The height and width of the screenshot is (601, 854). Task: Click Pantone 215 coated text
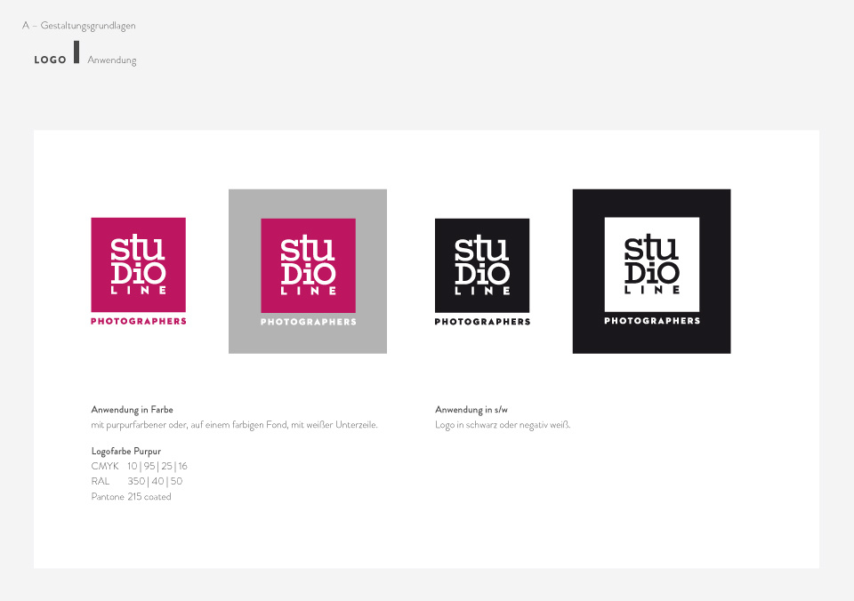coord(131,496)
